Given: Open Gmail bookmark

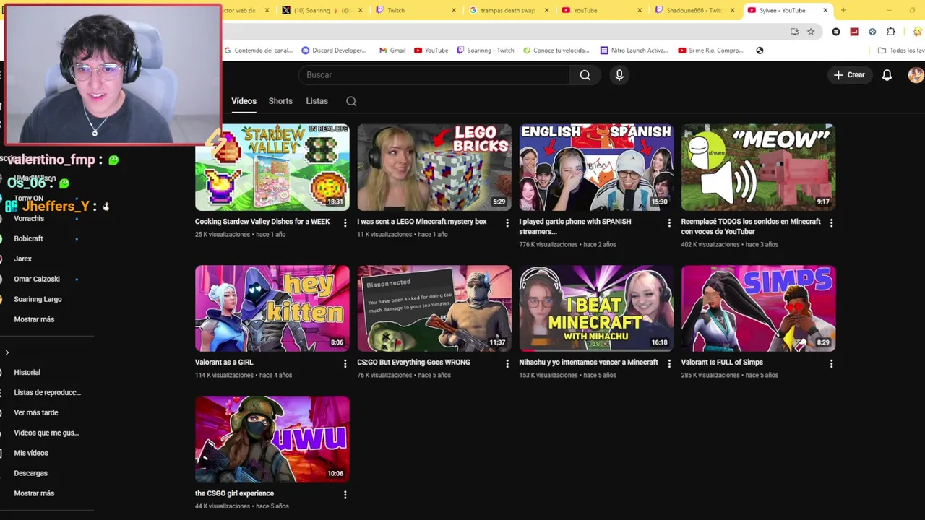Looking at the screenshot, I should click(x=392, y=51).
